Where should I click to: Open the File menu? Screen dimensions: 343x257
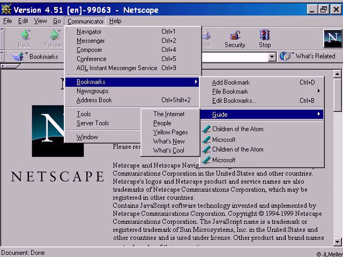point(8,21)
